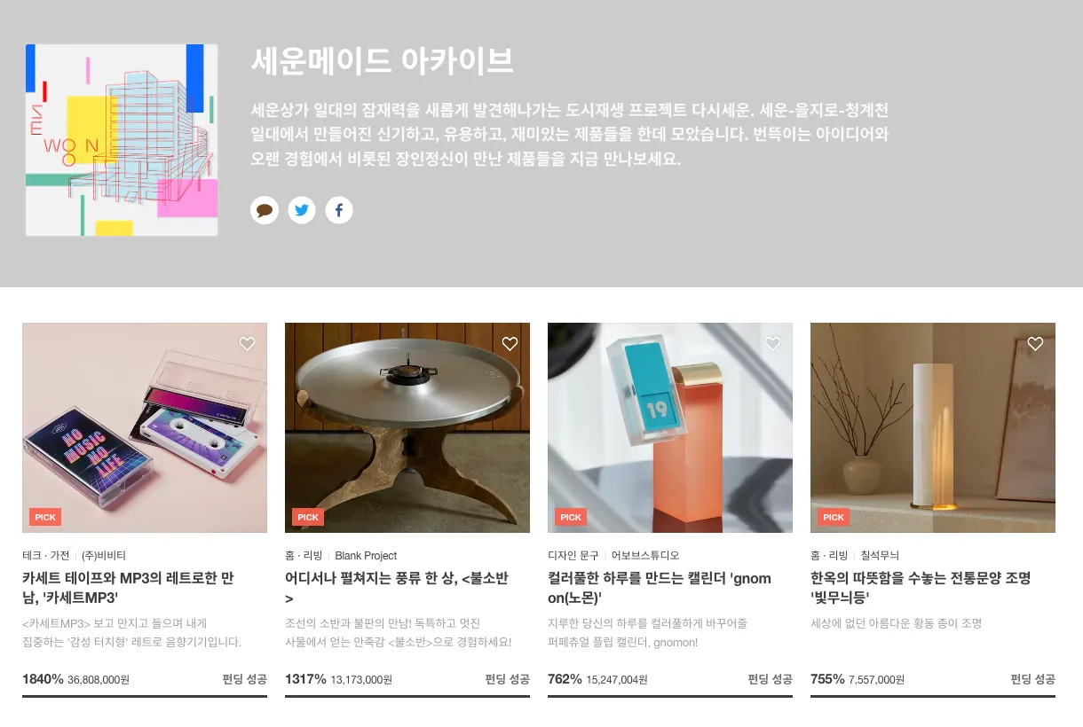The width and height of the screenshot is (1083, 727).
Task: Open the '어디서나 펼쳐지는 풍류 한 상' title
Action: [x=397, y=588]
